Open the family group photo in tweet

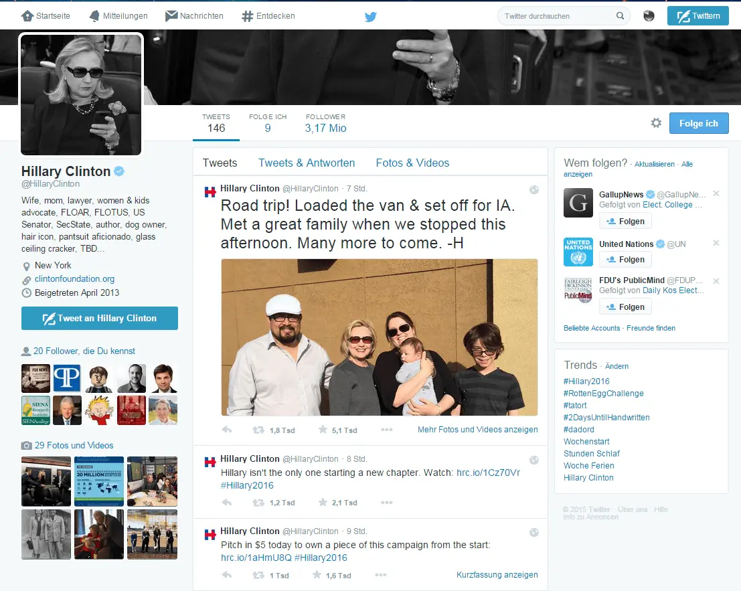[x=380, y=337]
